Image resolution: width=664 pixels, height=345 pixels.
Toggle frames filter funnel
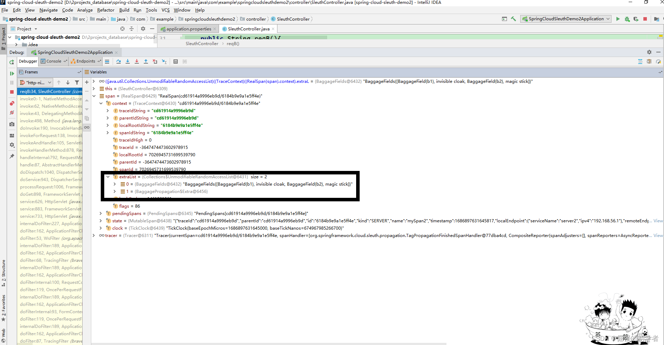[x=77, y=82]
